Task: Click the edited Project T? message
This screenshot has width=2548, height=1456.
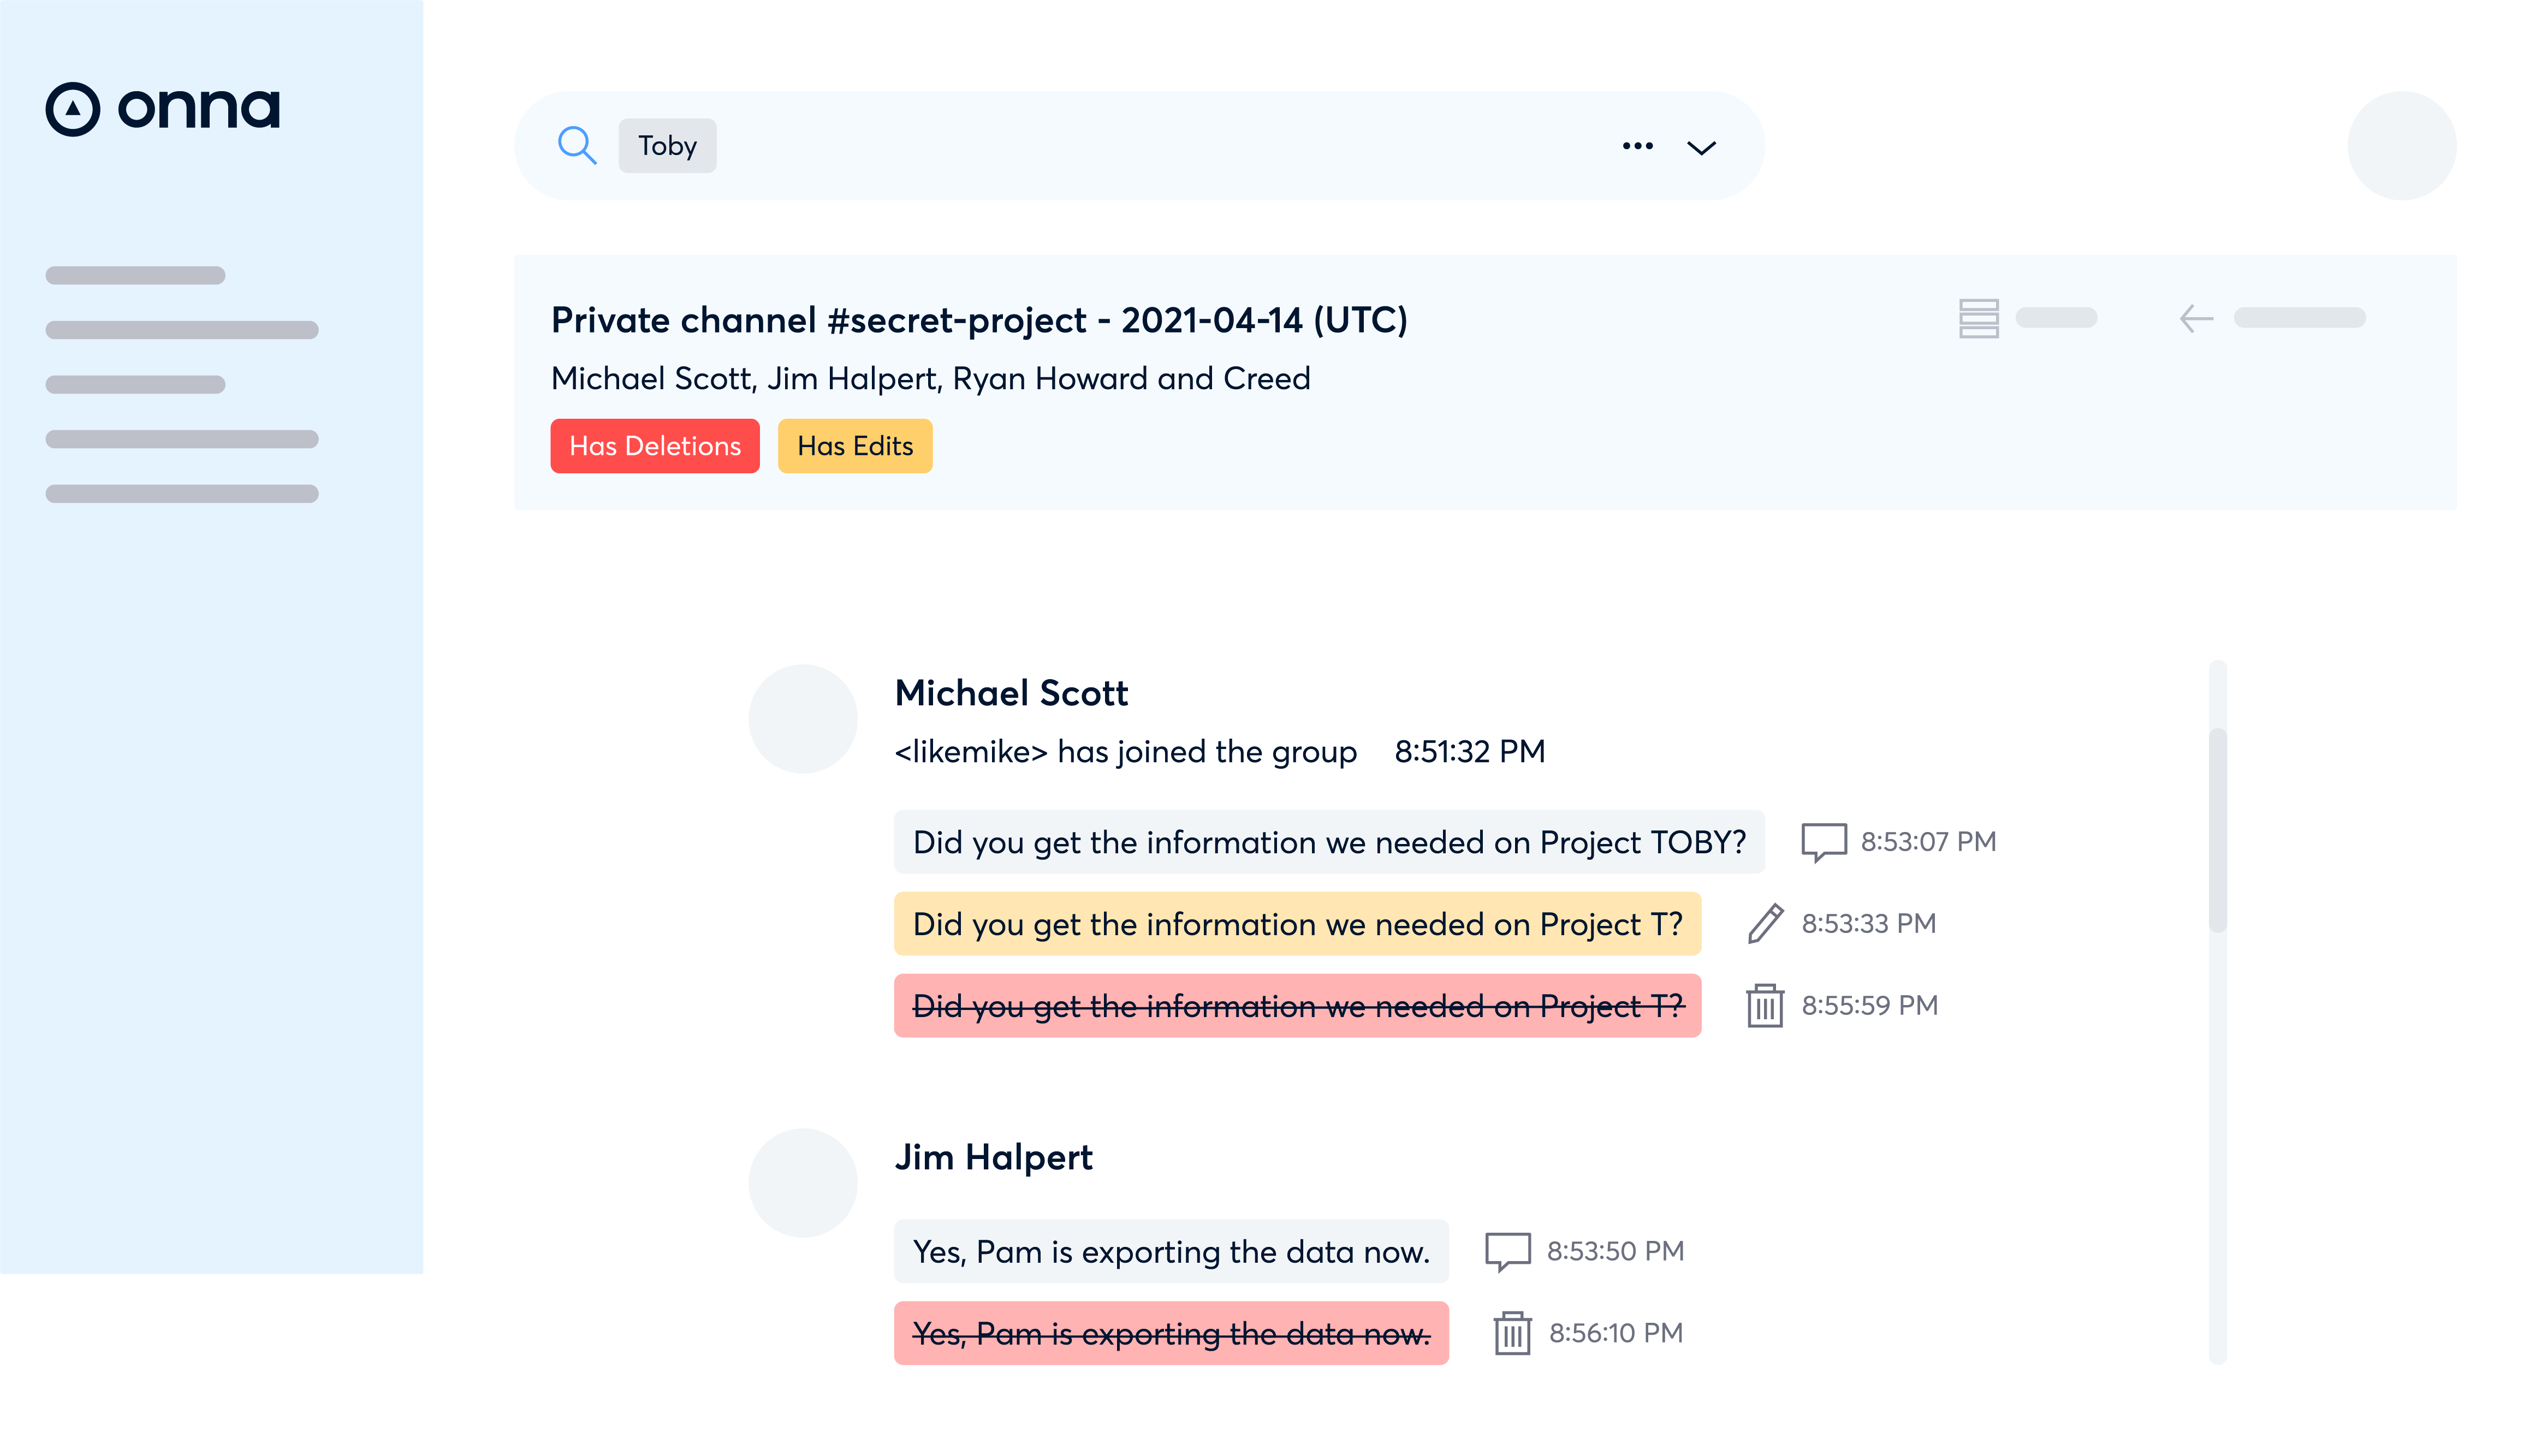Action: point(1297,924)
